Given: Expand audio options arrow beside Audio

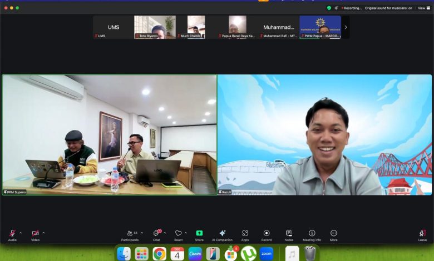Looking at the screenshot, I should click(x=21, y=233).
